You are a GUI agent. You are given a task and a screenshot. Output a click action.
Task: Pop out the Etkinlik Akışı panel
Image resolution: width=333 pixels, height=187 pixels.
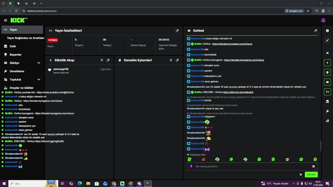tap(108, 60)
